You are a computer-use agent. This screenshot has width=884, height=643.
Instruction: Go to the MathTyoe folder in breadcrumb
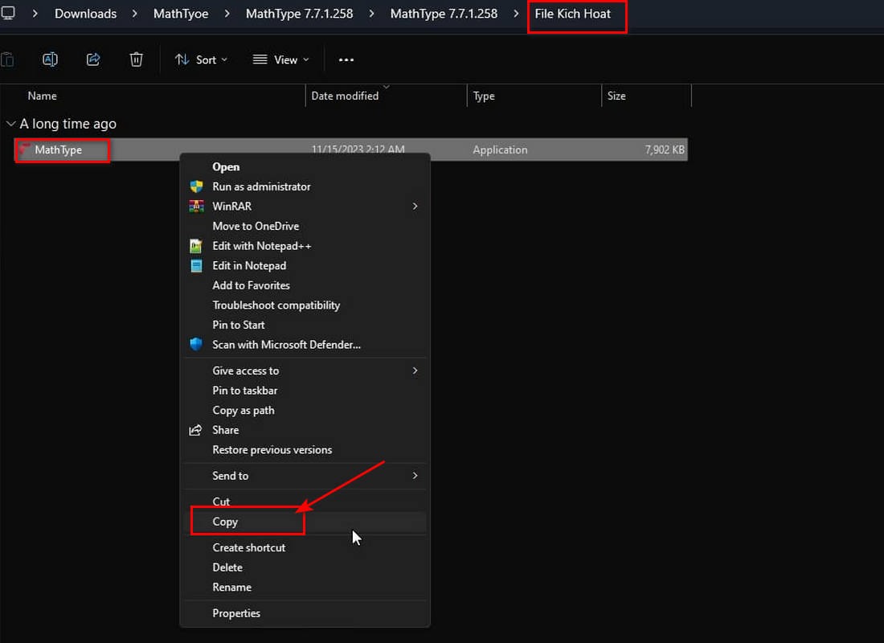tap(181, 14)
